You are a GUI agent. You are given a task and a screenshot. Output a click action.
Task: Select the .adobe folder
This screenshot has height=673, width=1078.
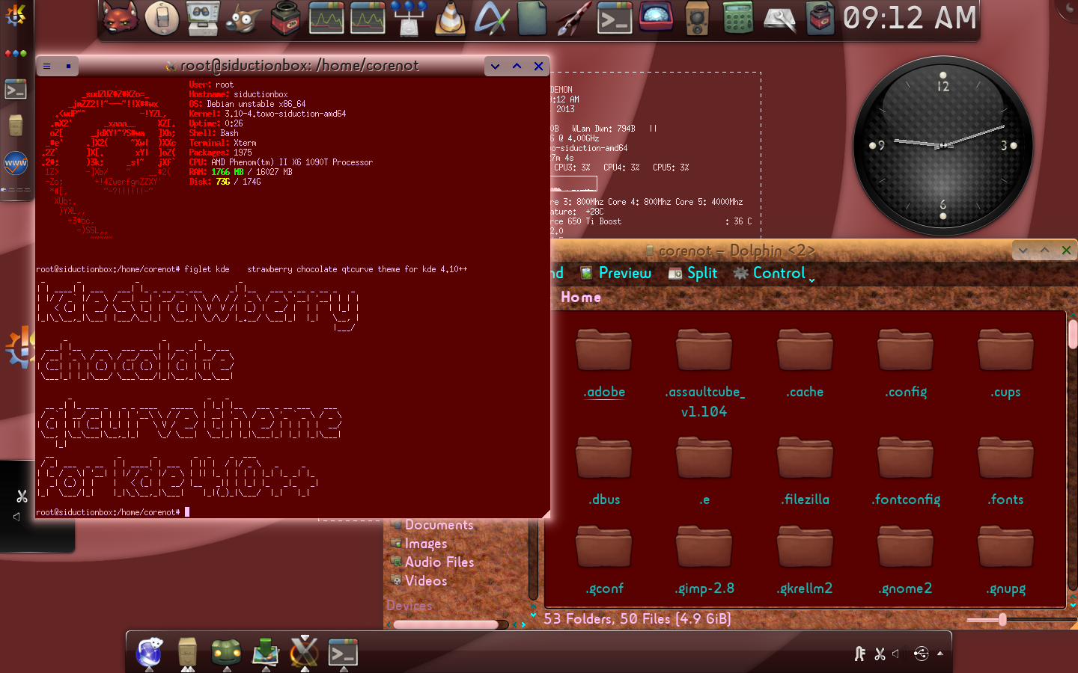[604, 364]
